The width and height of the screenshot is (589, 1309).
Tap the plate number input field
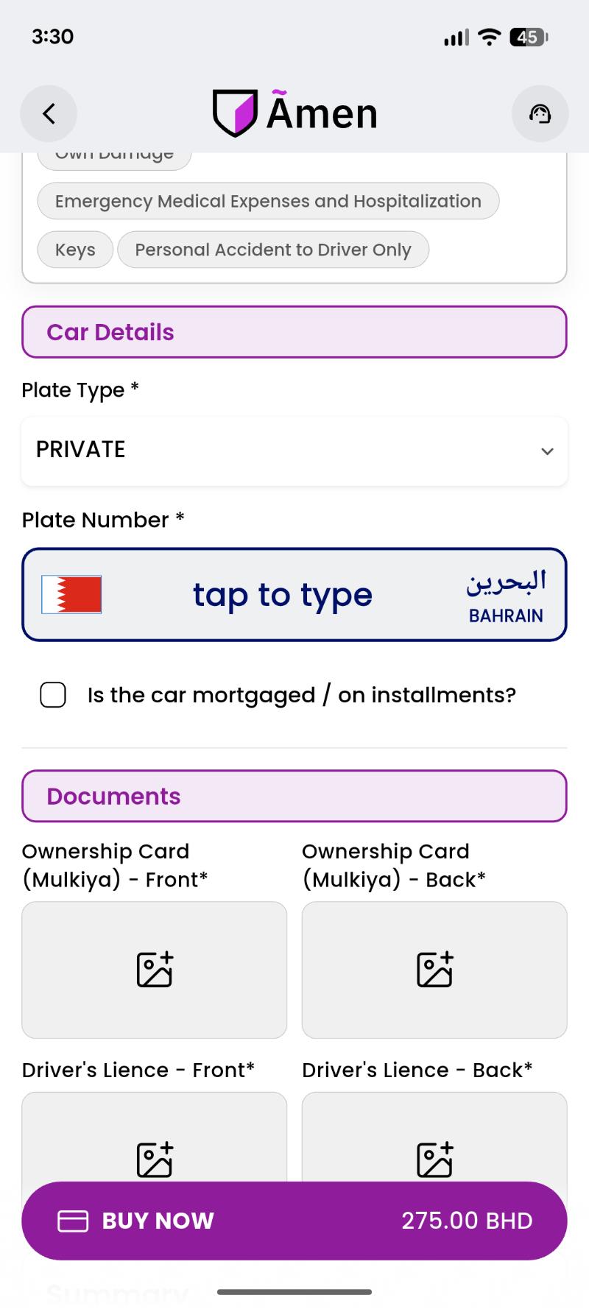[x=283, y=595]
